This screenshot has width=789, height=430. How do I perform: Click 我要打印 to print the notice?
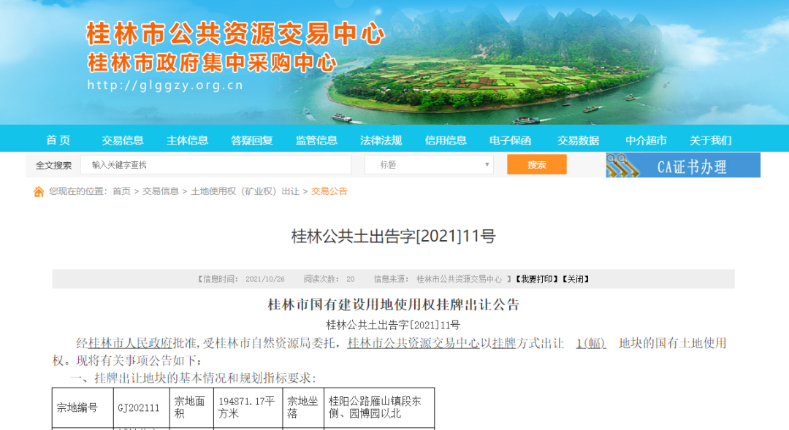pos(537,279)
